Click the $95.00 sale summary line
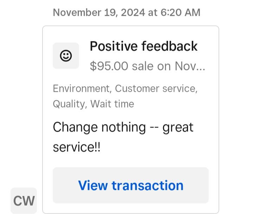This screenshot has width=253, height=214. click(x=148, y=66)
